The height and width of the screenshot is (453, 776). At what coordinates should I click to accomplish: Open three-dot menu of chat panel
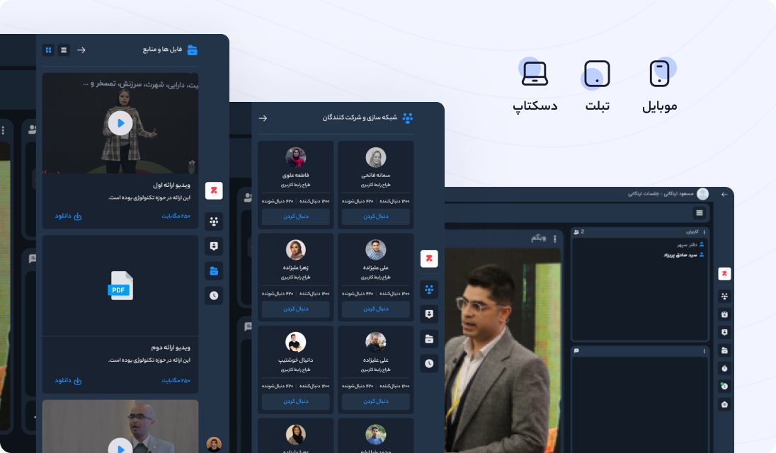[x=704, y=351]
